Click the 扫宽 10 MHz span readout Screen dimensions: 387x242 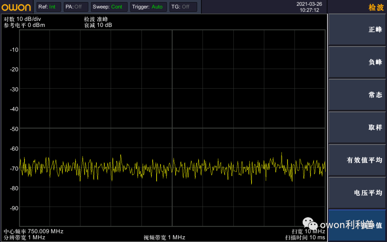point(308,231)
